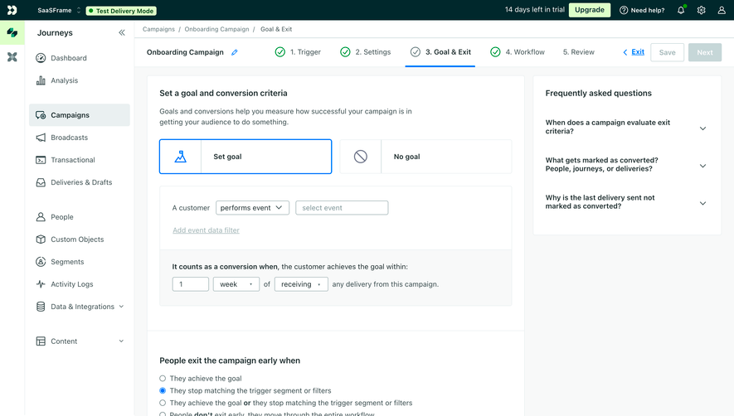Viewport: 734px width, 416px height.
Task: Open the 'performs event' dropdown
Action: click(252, 208)
